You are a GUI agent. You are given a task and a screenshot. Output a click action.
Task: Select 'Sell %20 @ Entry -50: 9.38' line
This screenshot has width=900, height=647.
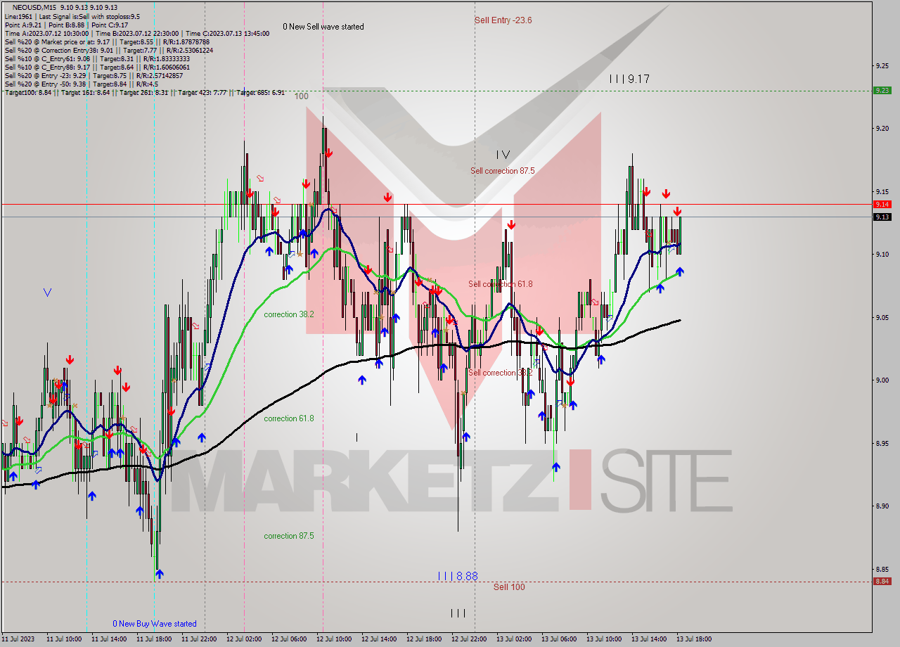tap(81, 84)
